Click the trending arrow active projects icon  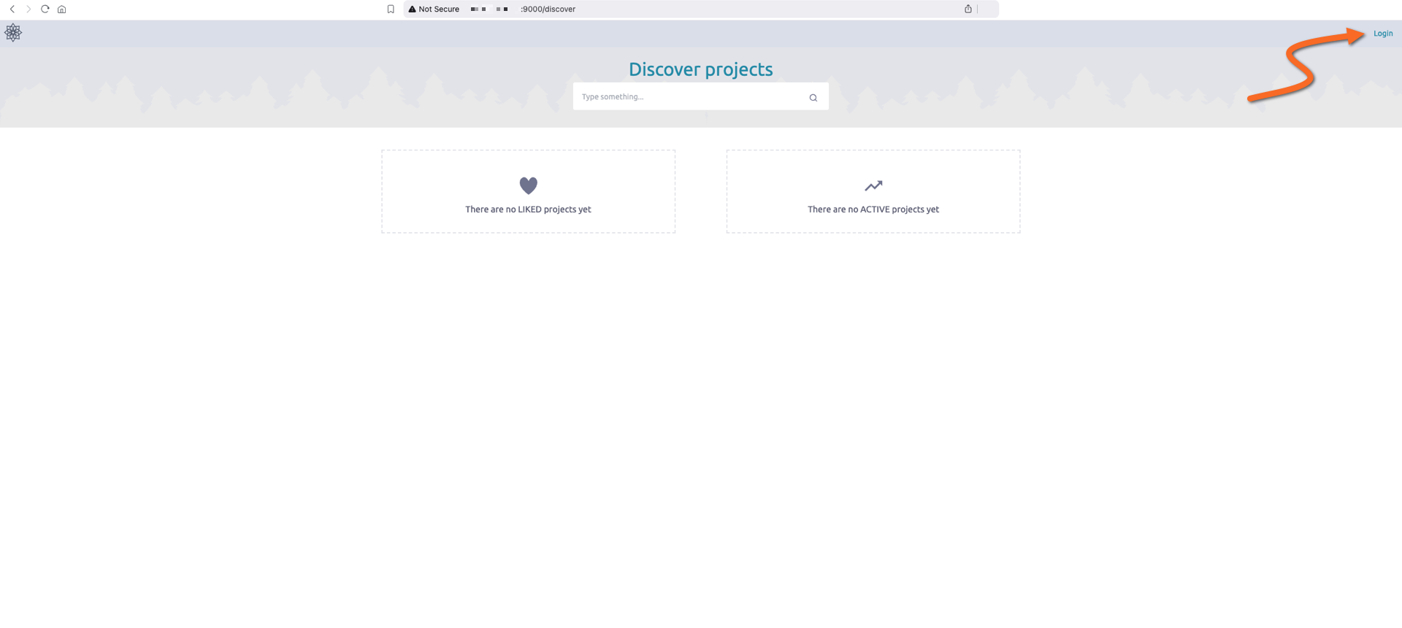click(873, 185)
